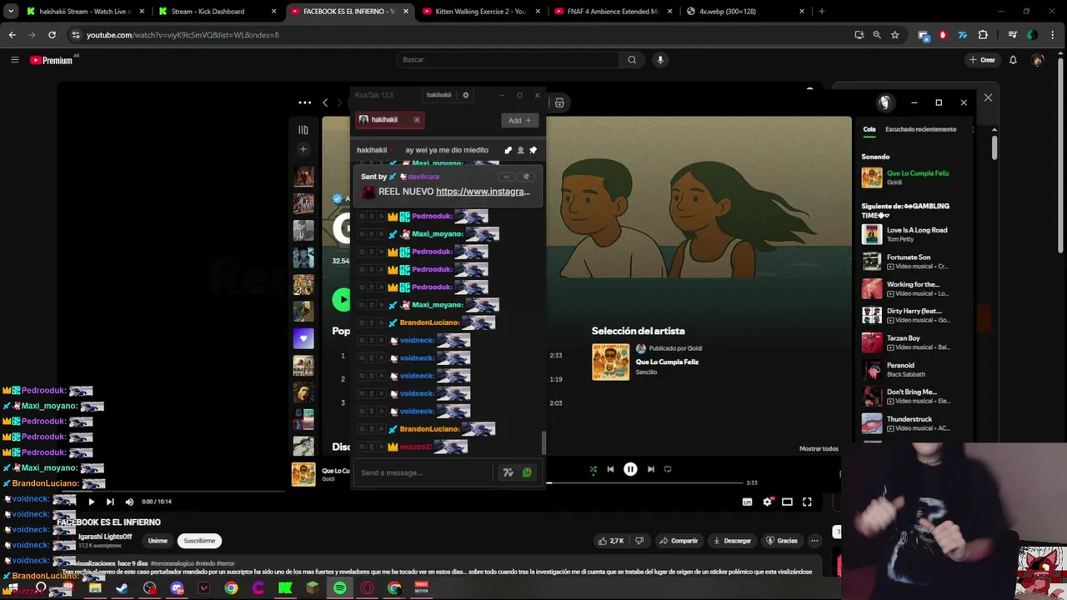Reload the page in Chrome
The width and height of the screenshot is (1067, 600).
(52, 35)
